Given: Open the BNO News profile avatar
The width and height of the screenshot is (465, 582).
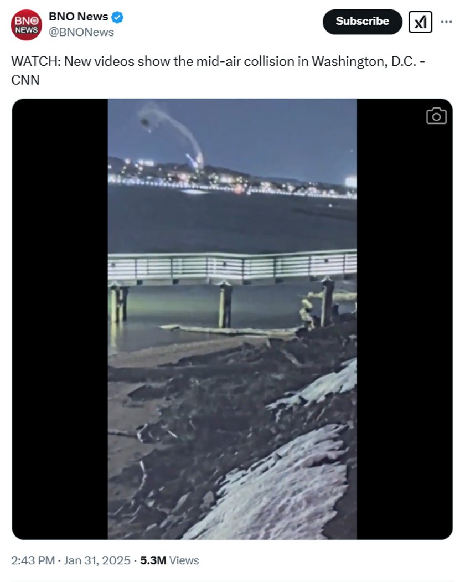Looking at the screenshot, I should click(x=26, y=25).
